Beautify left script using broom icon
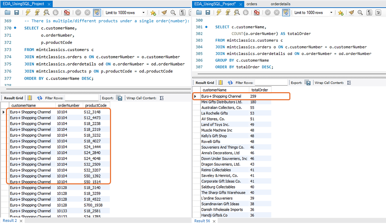386x224 pixels. [164, 12]
